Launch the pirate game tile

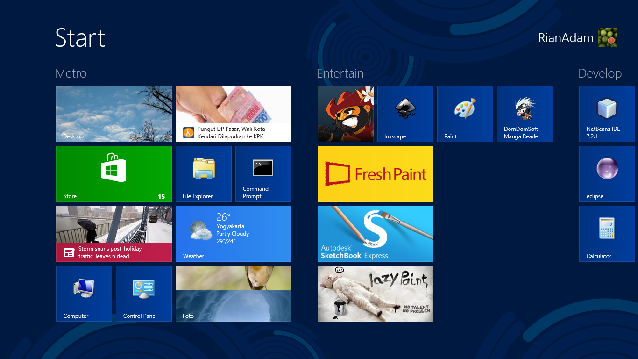pyautogui.click(x=346, y=114)
